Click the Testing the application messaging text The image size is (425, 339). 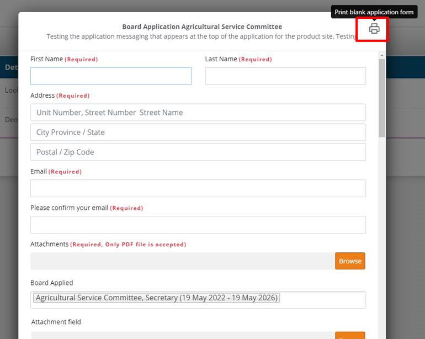[x=201, y=36]
